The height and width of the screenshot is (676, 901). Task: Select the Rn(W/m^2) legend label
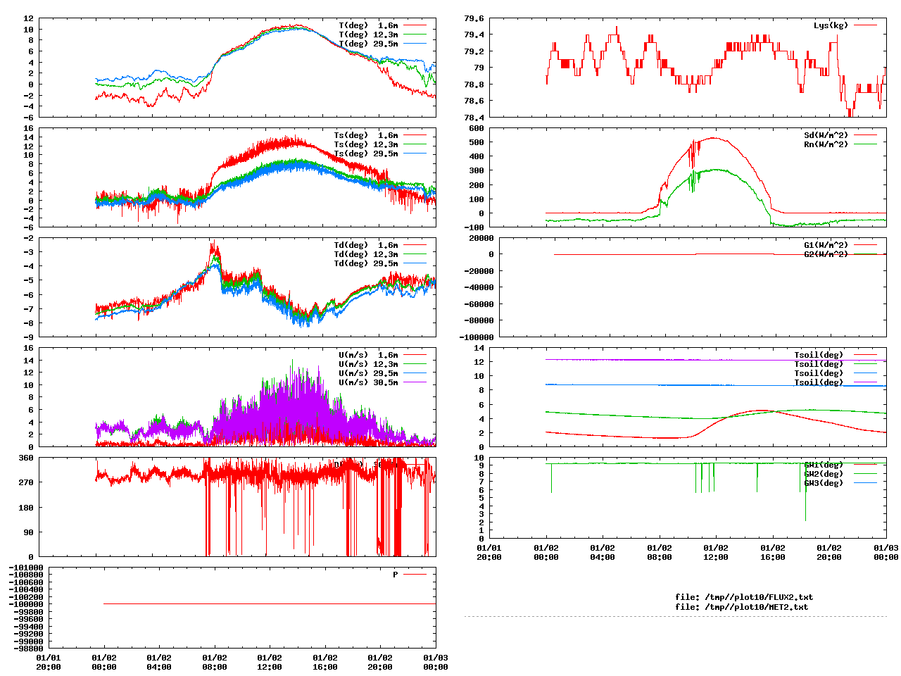[826, 144]
